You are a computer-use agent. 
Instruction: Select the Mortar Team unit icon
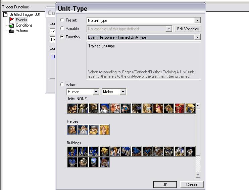[x=115, y=108]
